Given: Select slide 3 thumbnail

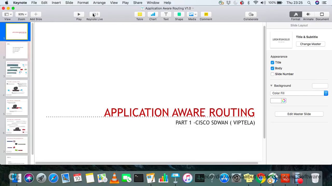Looking at the screenshot, I should click(17, 69).
